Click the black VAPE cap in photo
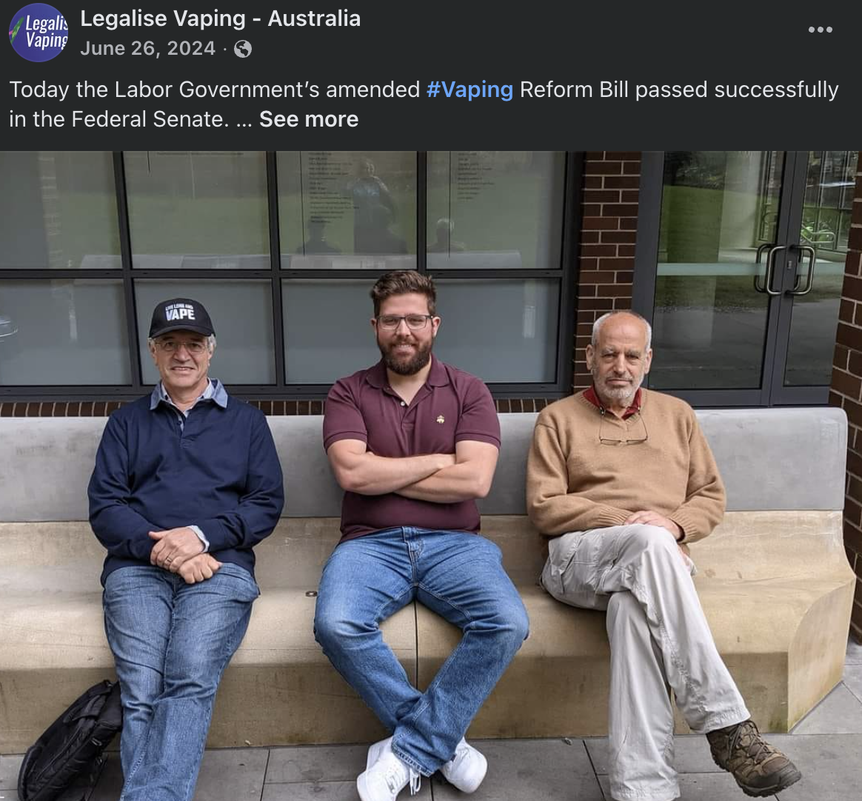The image size is (862, 801). (x=181, y=318)
